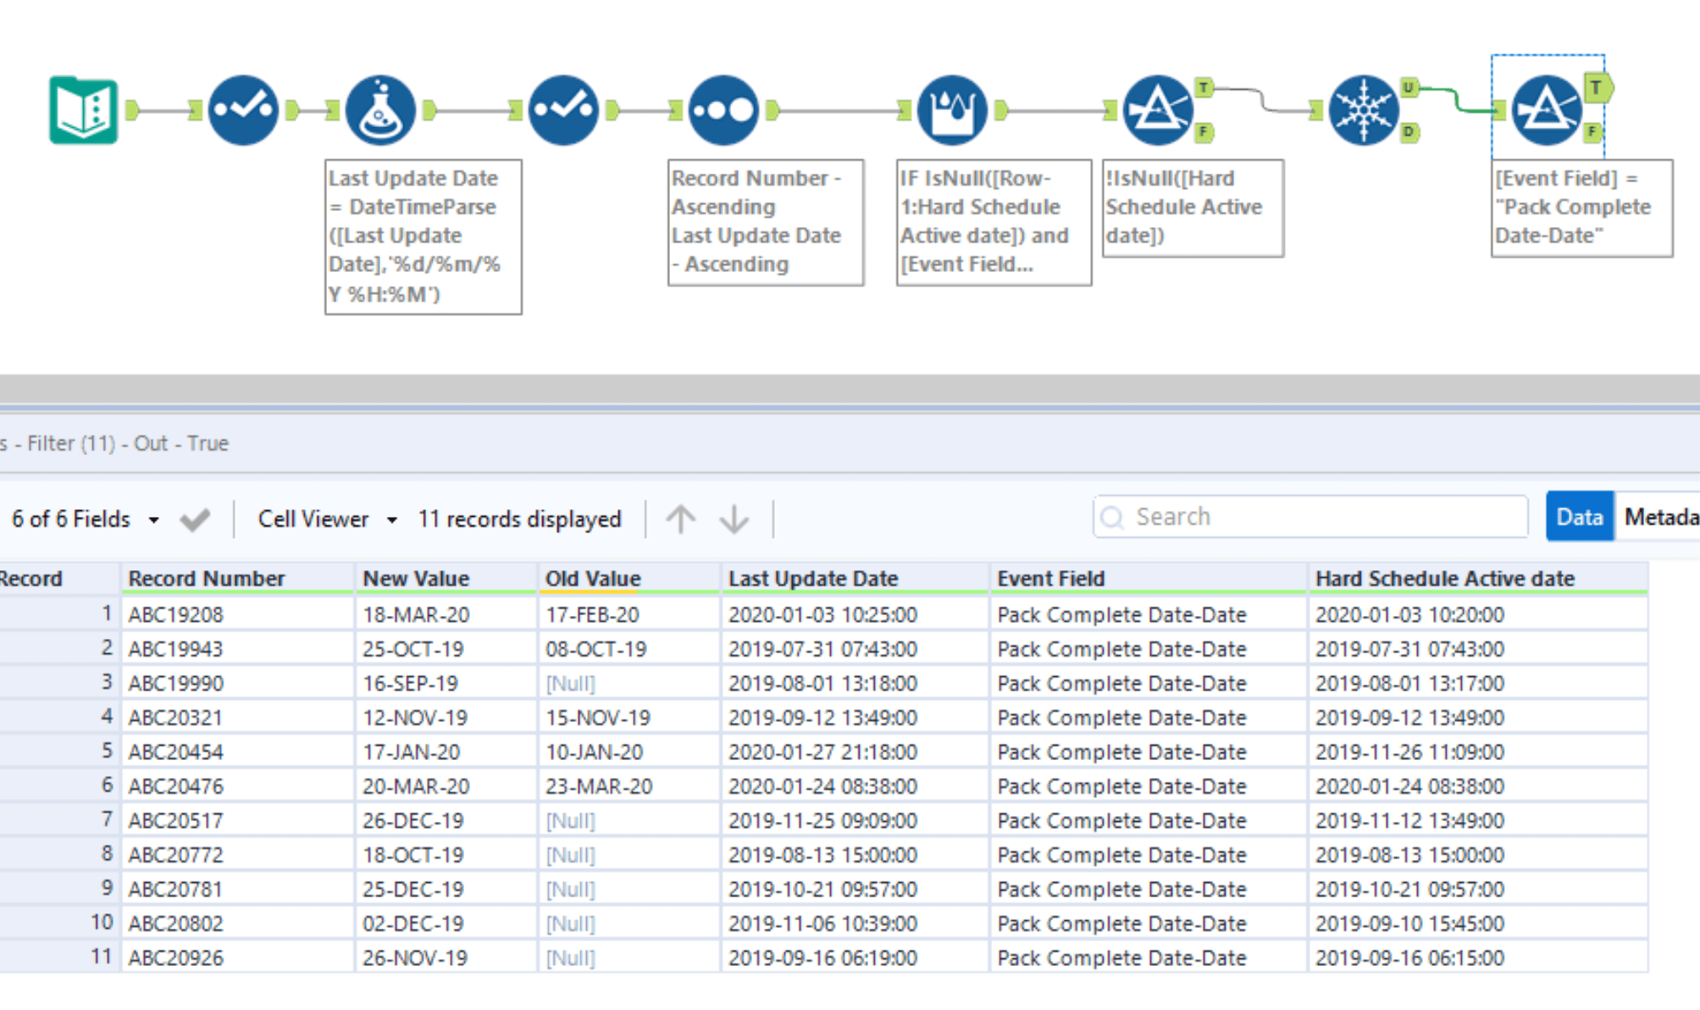Click the Formula tool with DateTimeParse annotation
This screenshot has height=1010, width=1700.
pos(382,108)
